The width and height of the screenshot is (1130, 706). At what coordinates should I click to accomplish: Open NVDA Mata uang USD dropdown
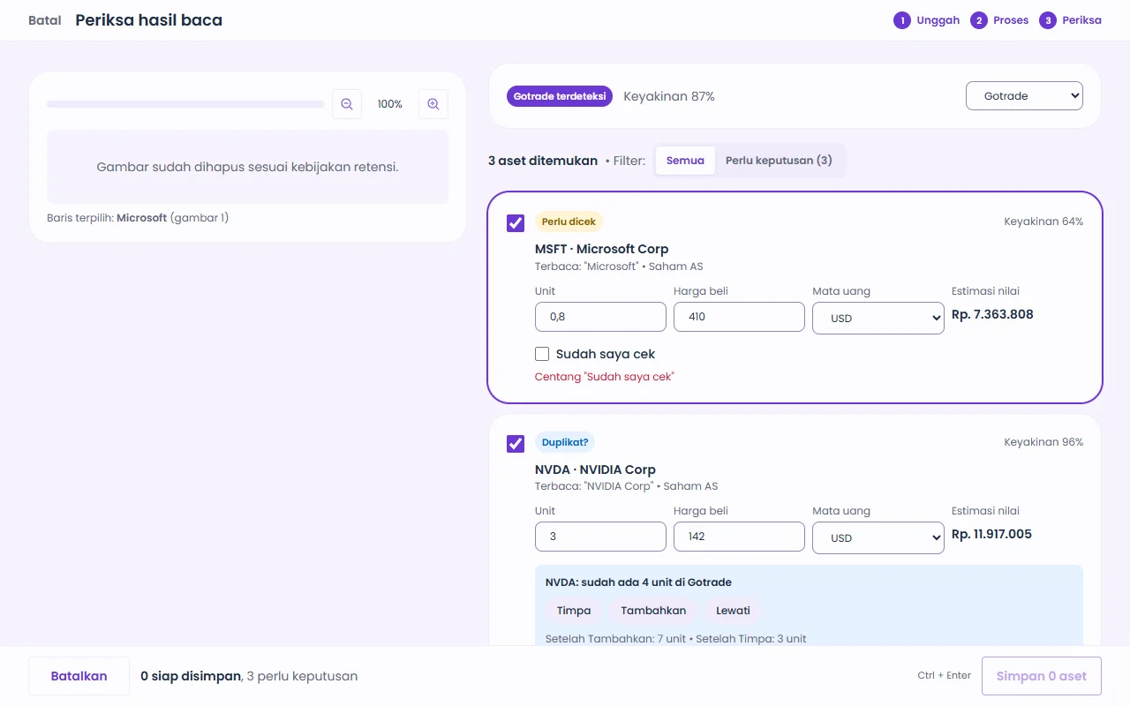[878, 537]
